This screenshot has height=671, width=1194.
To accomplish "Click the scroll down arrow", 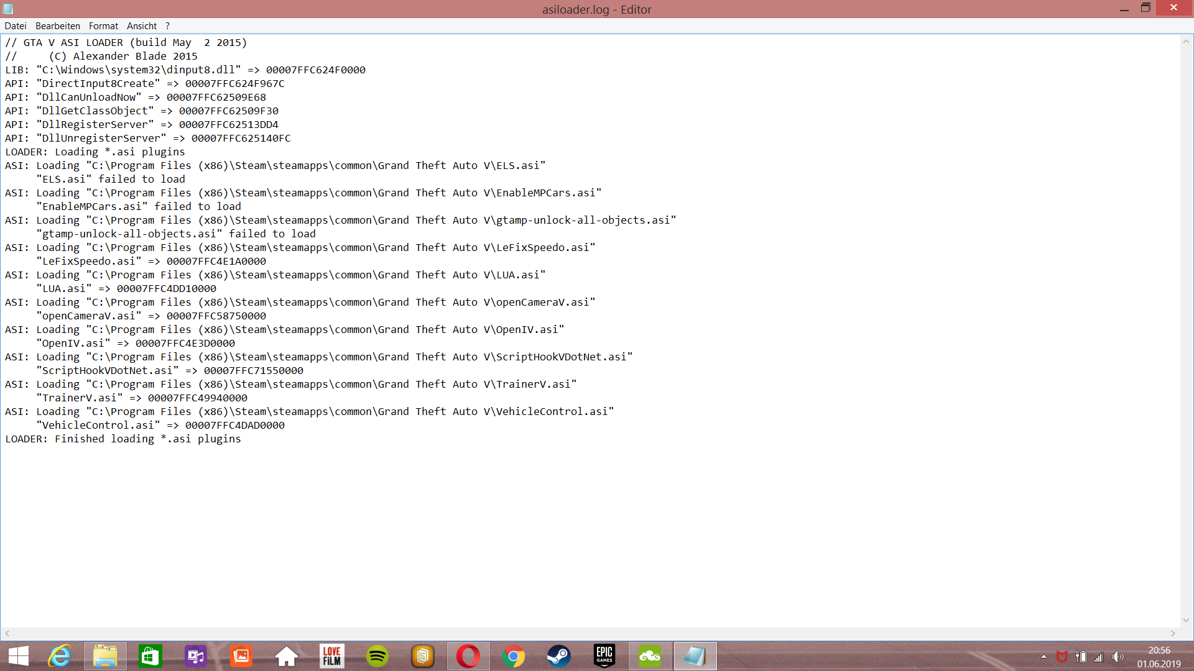I will tap(1186, 620).
